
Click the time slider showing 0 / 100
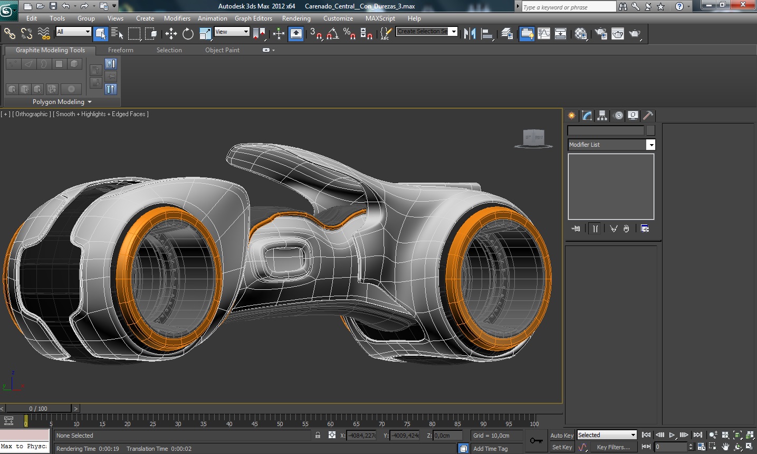(x=38, y=409)
